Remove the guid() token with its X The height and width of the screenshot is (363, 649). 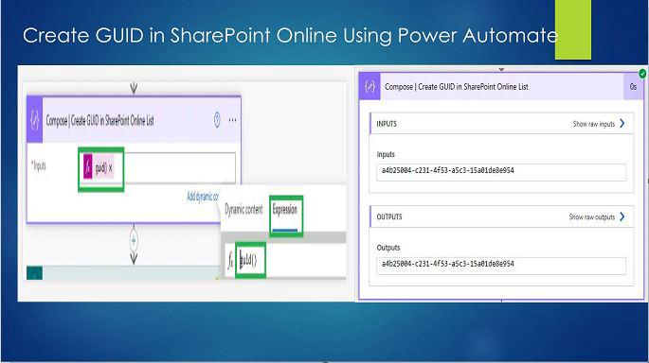(x=111, y=168)
